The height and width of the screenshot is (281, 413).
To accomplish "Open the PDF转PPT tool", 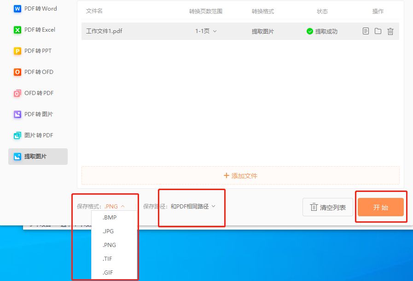I will click(x=35, y=51).
